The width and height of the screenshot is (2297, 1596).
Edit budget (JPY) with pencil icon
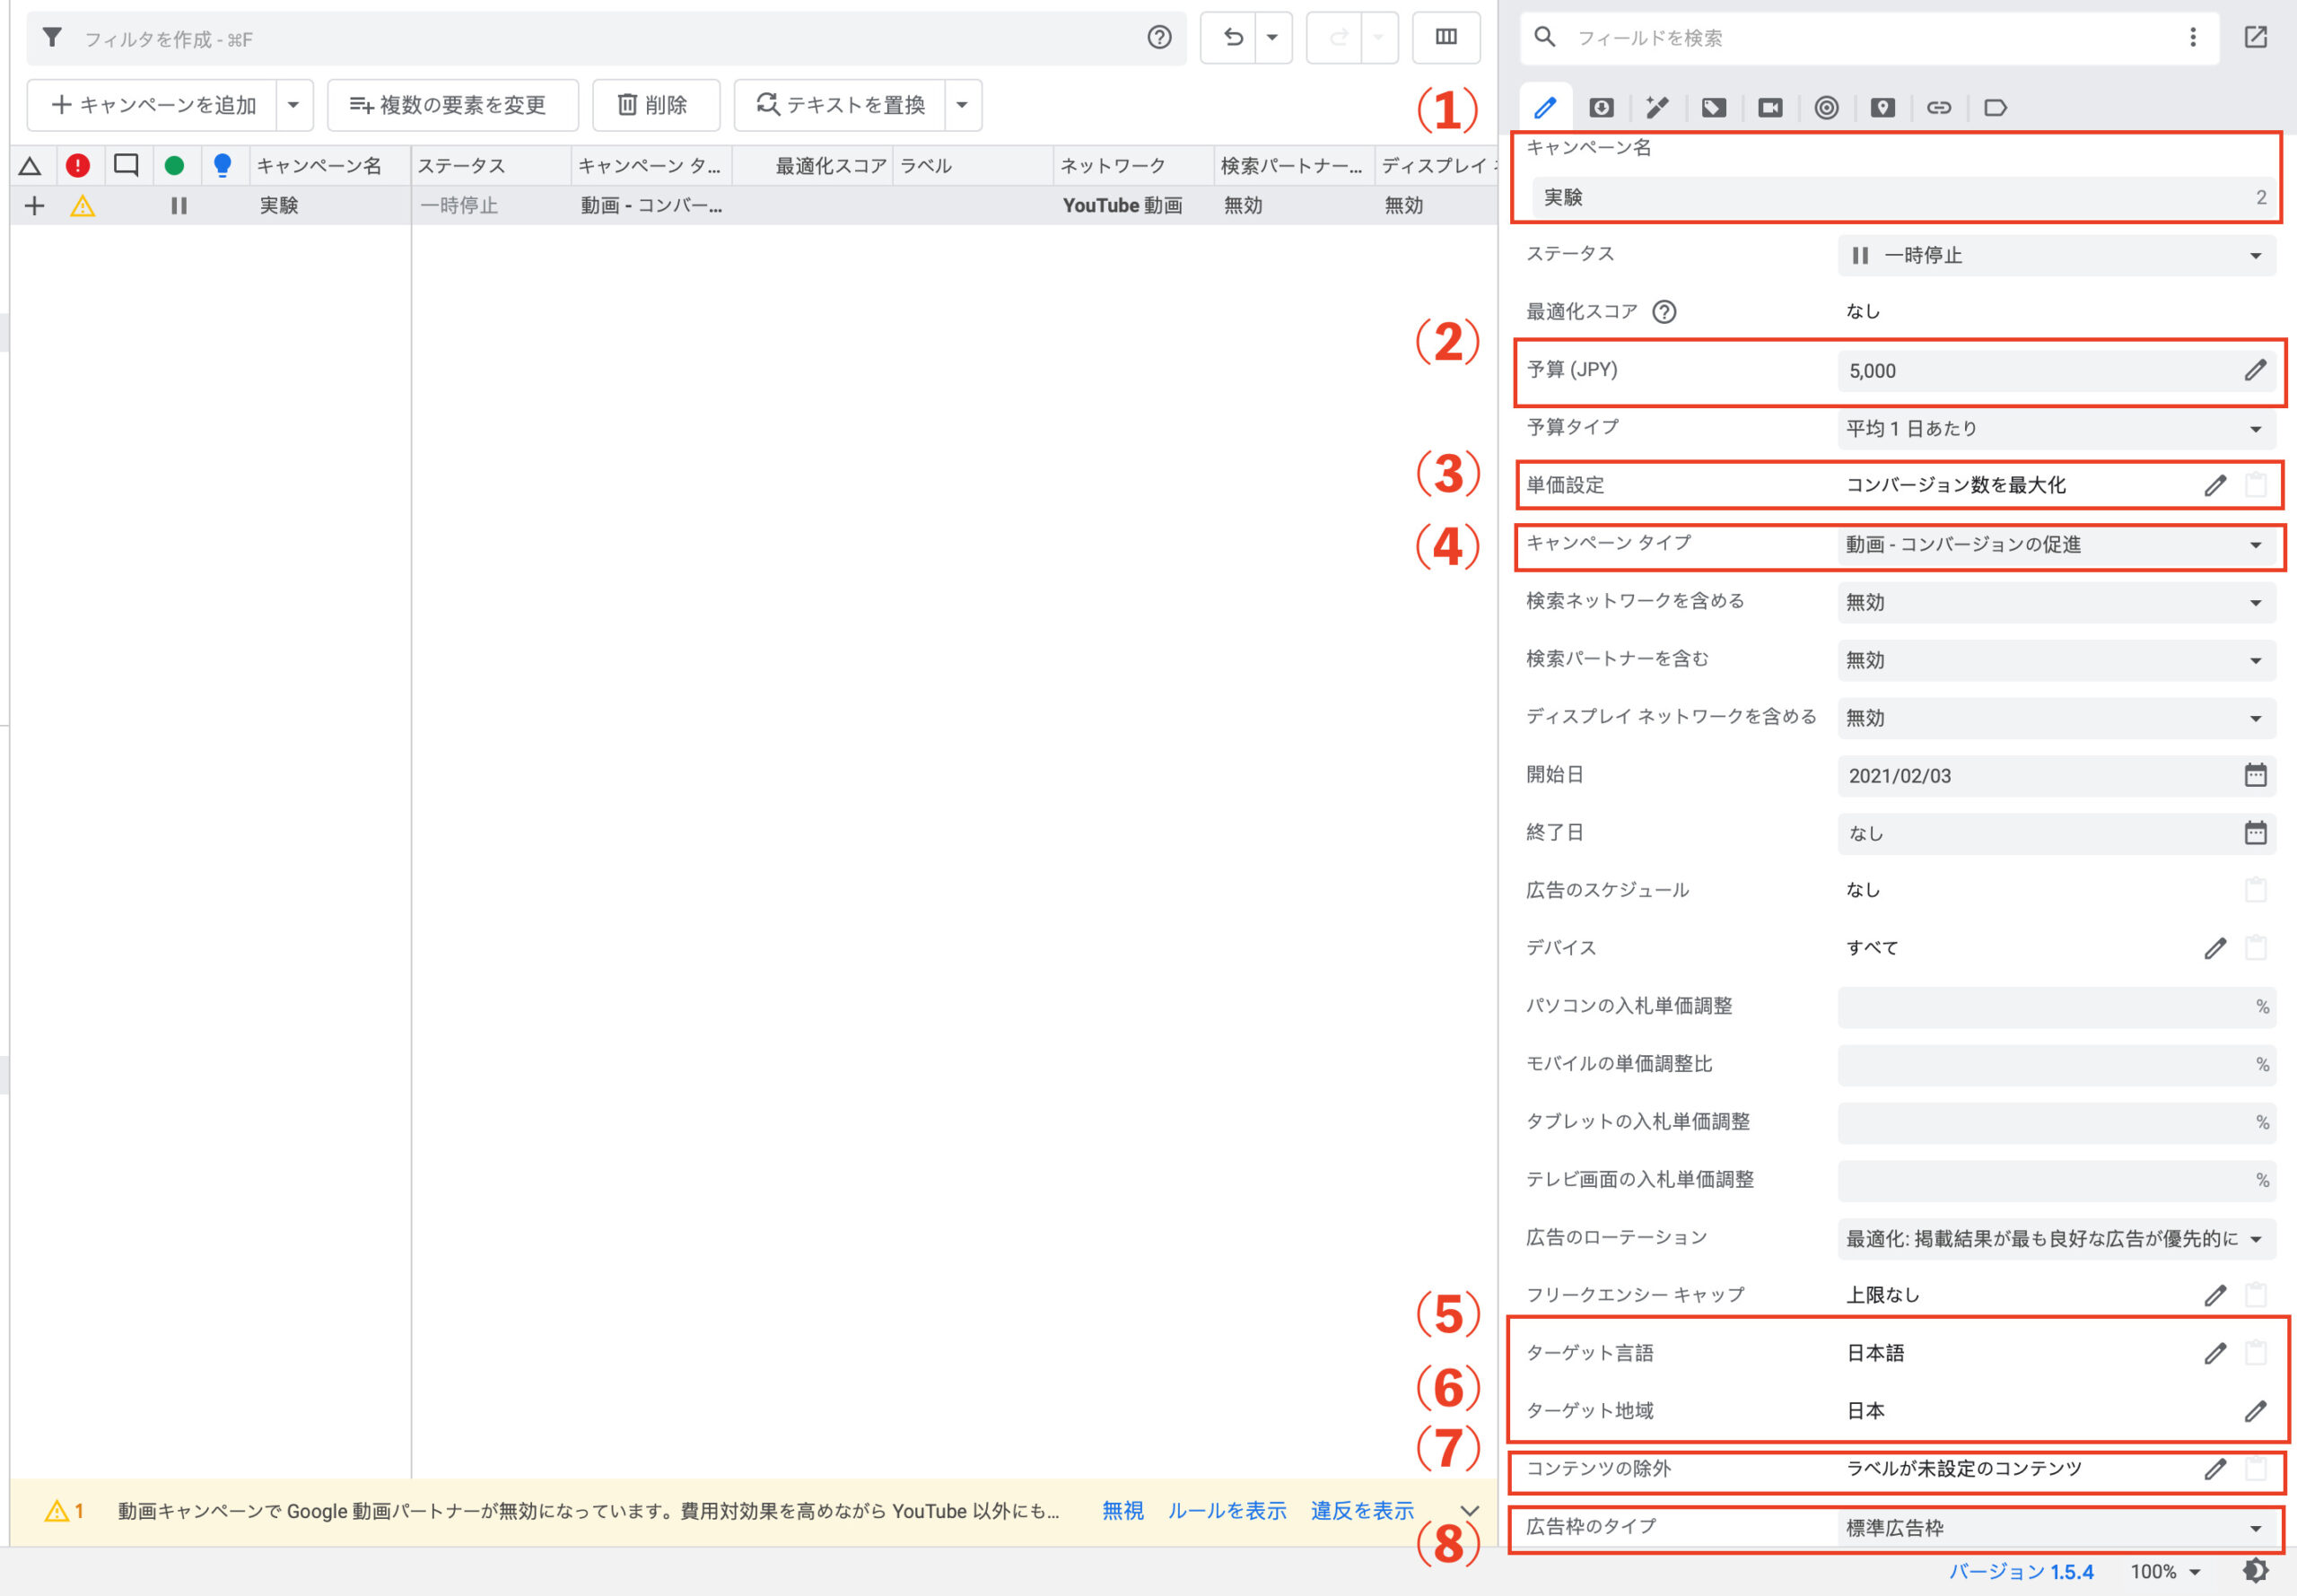tap(2254, 371)
